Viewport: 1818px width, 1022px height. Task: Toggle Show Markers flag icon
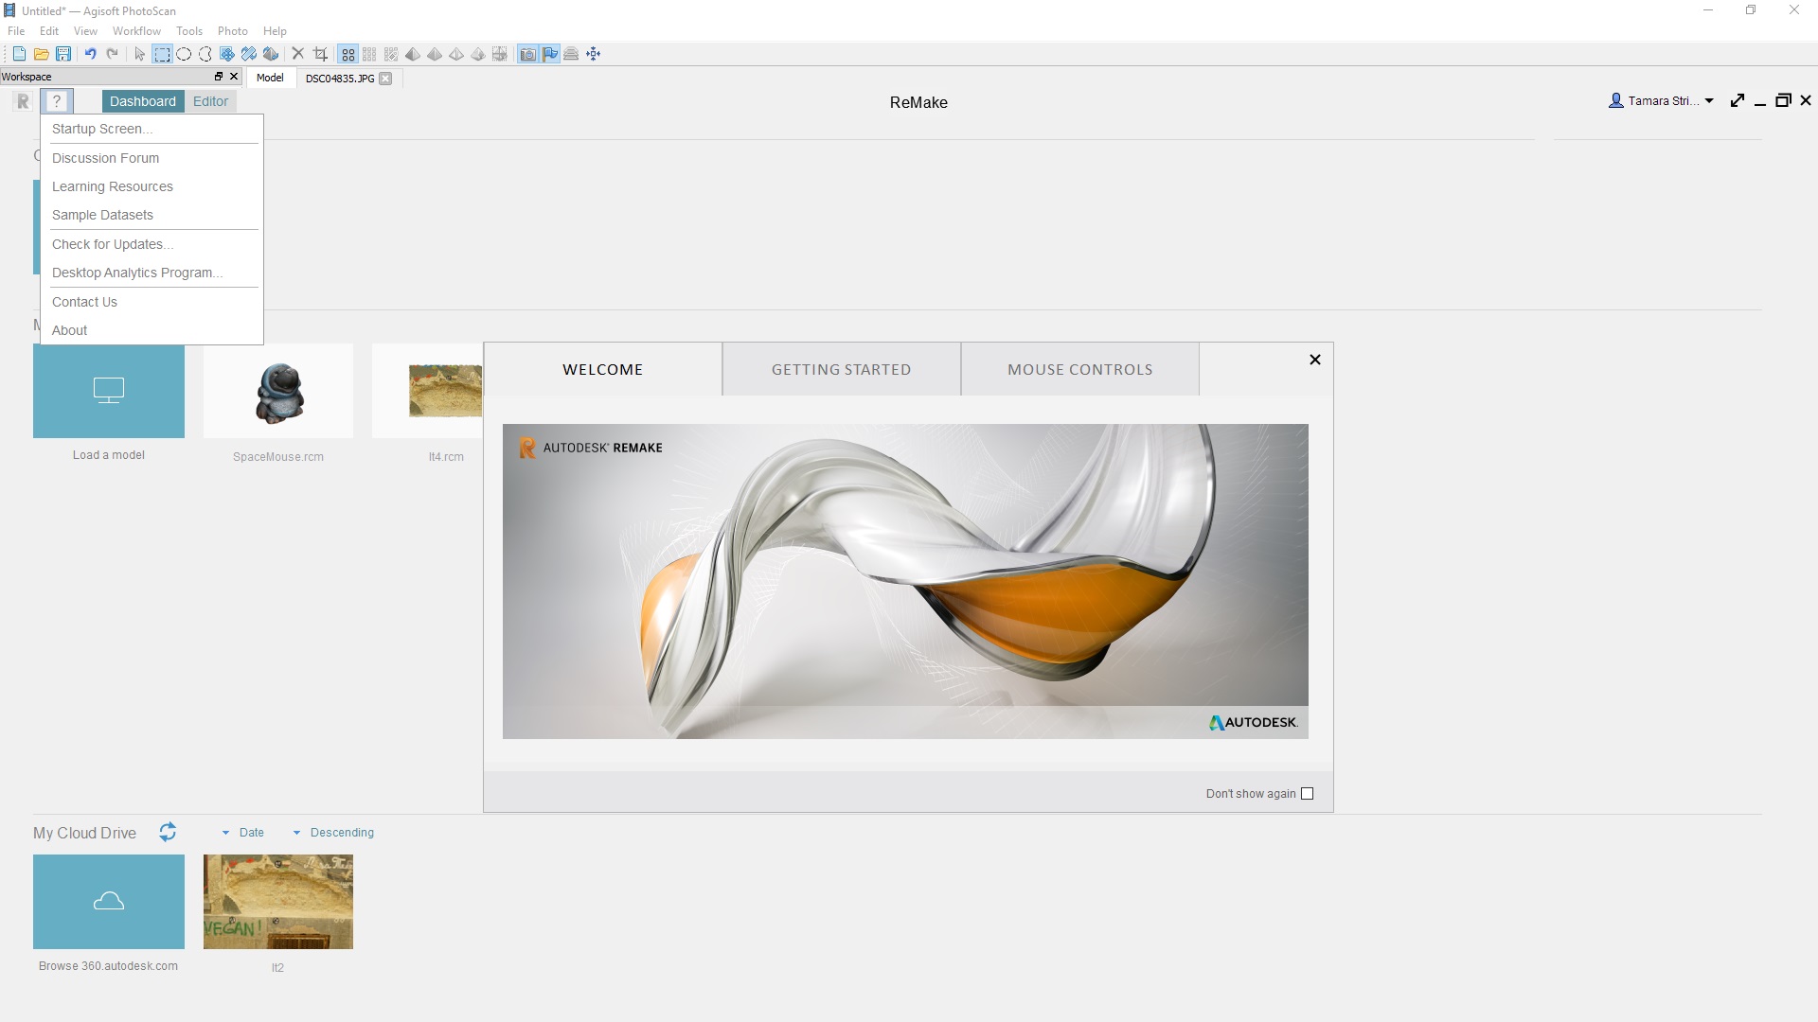pyautogui.click(x=550, y=54)
